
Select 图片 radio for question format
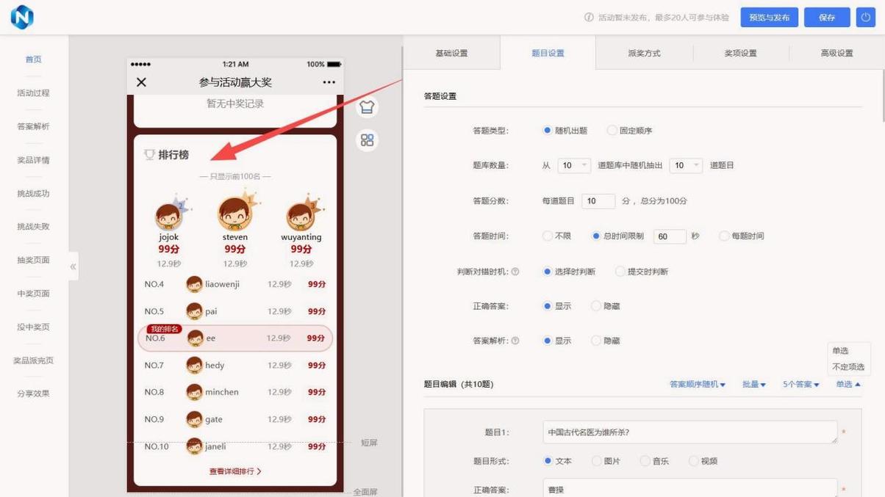click(x=596, y=461)
